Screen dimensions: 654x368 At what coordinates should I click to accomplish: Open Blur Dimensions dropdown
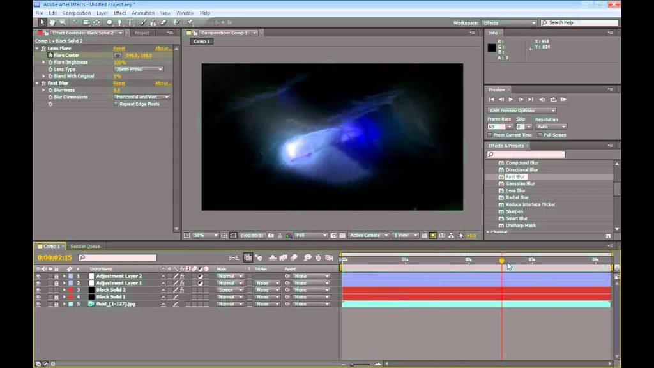tap(142, 97)
